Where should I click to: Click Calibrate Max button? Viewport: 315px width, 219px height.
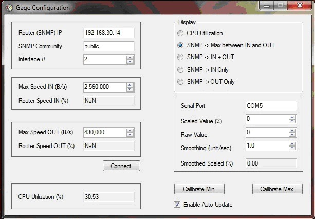(x=277, y=189)
